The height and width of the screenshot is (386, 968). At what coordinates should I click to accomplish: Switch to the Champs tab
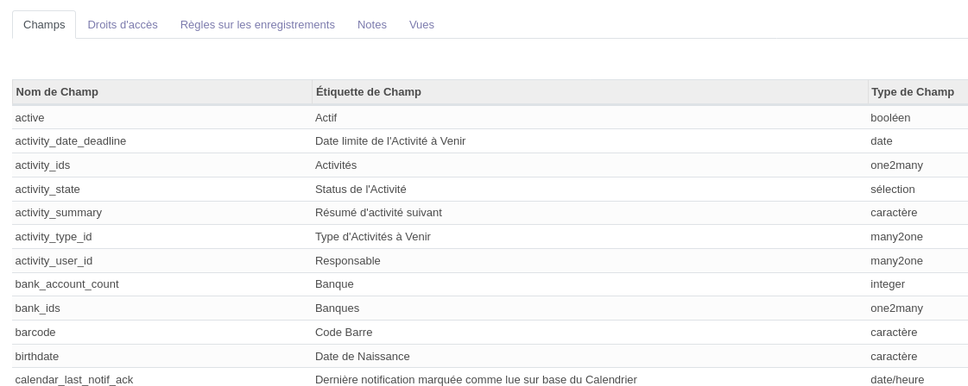point(44,25)
